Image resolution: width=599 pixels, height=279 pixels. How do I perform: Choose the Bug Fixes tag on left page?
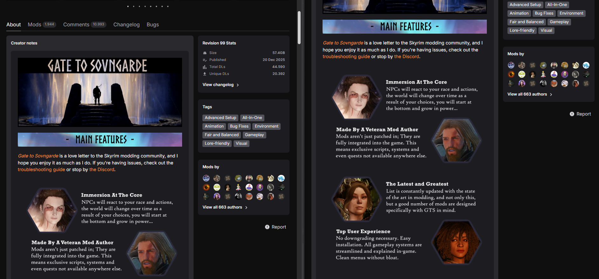[x=239, y=126]
